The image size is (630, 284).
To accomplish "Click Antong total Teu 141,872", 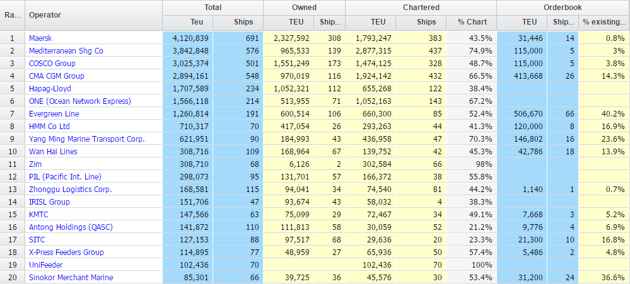I will pos(195,227).
